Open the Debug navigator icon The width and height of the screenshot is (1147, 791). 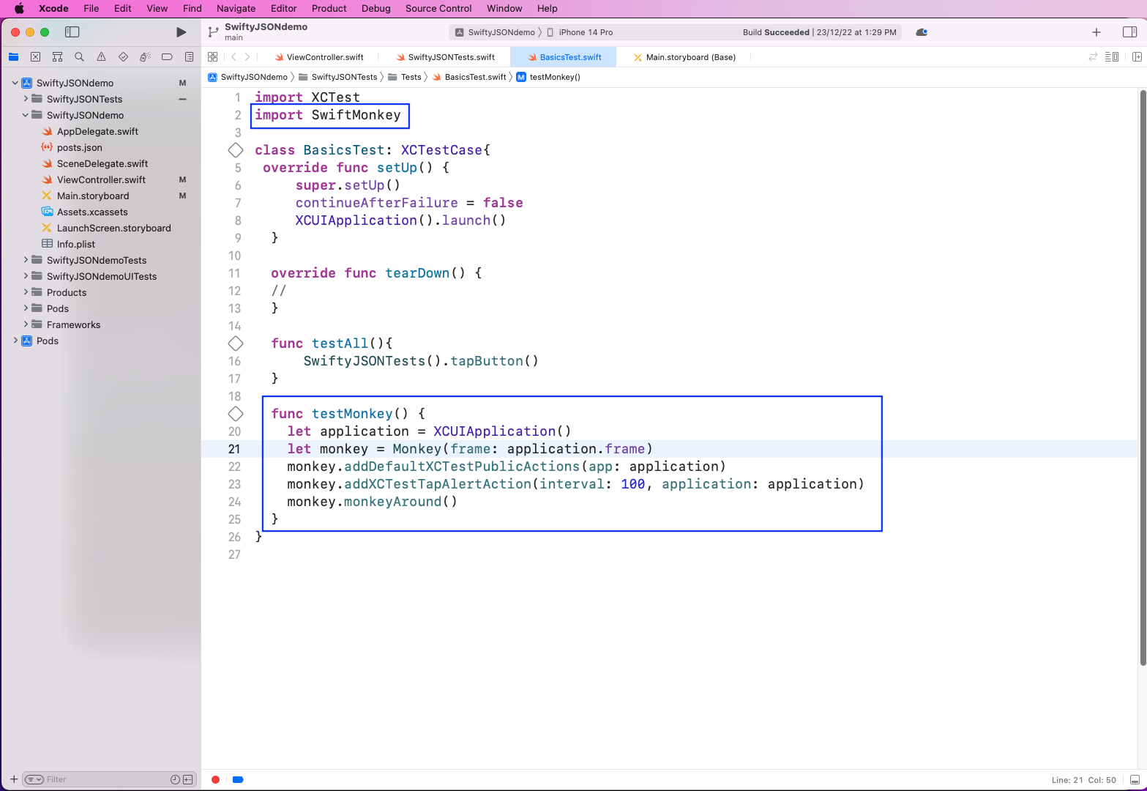[145, 57]
